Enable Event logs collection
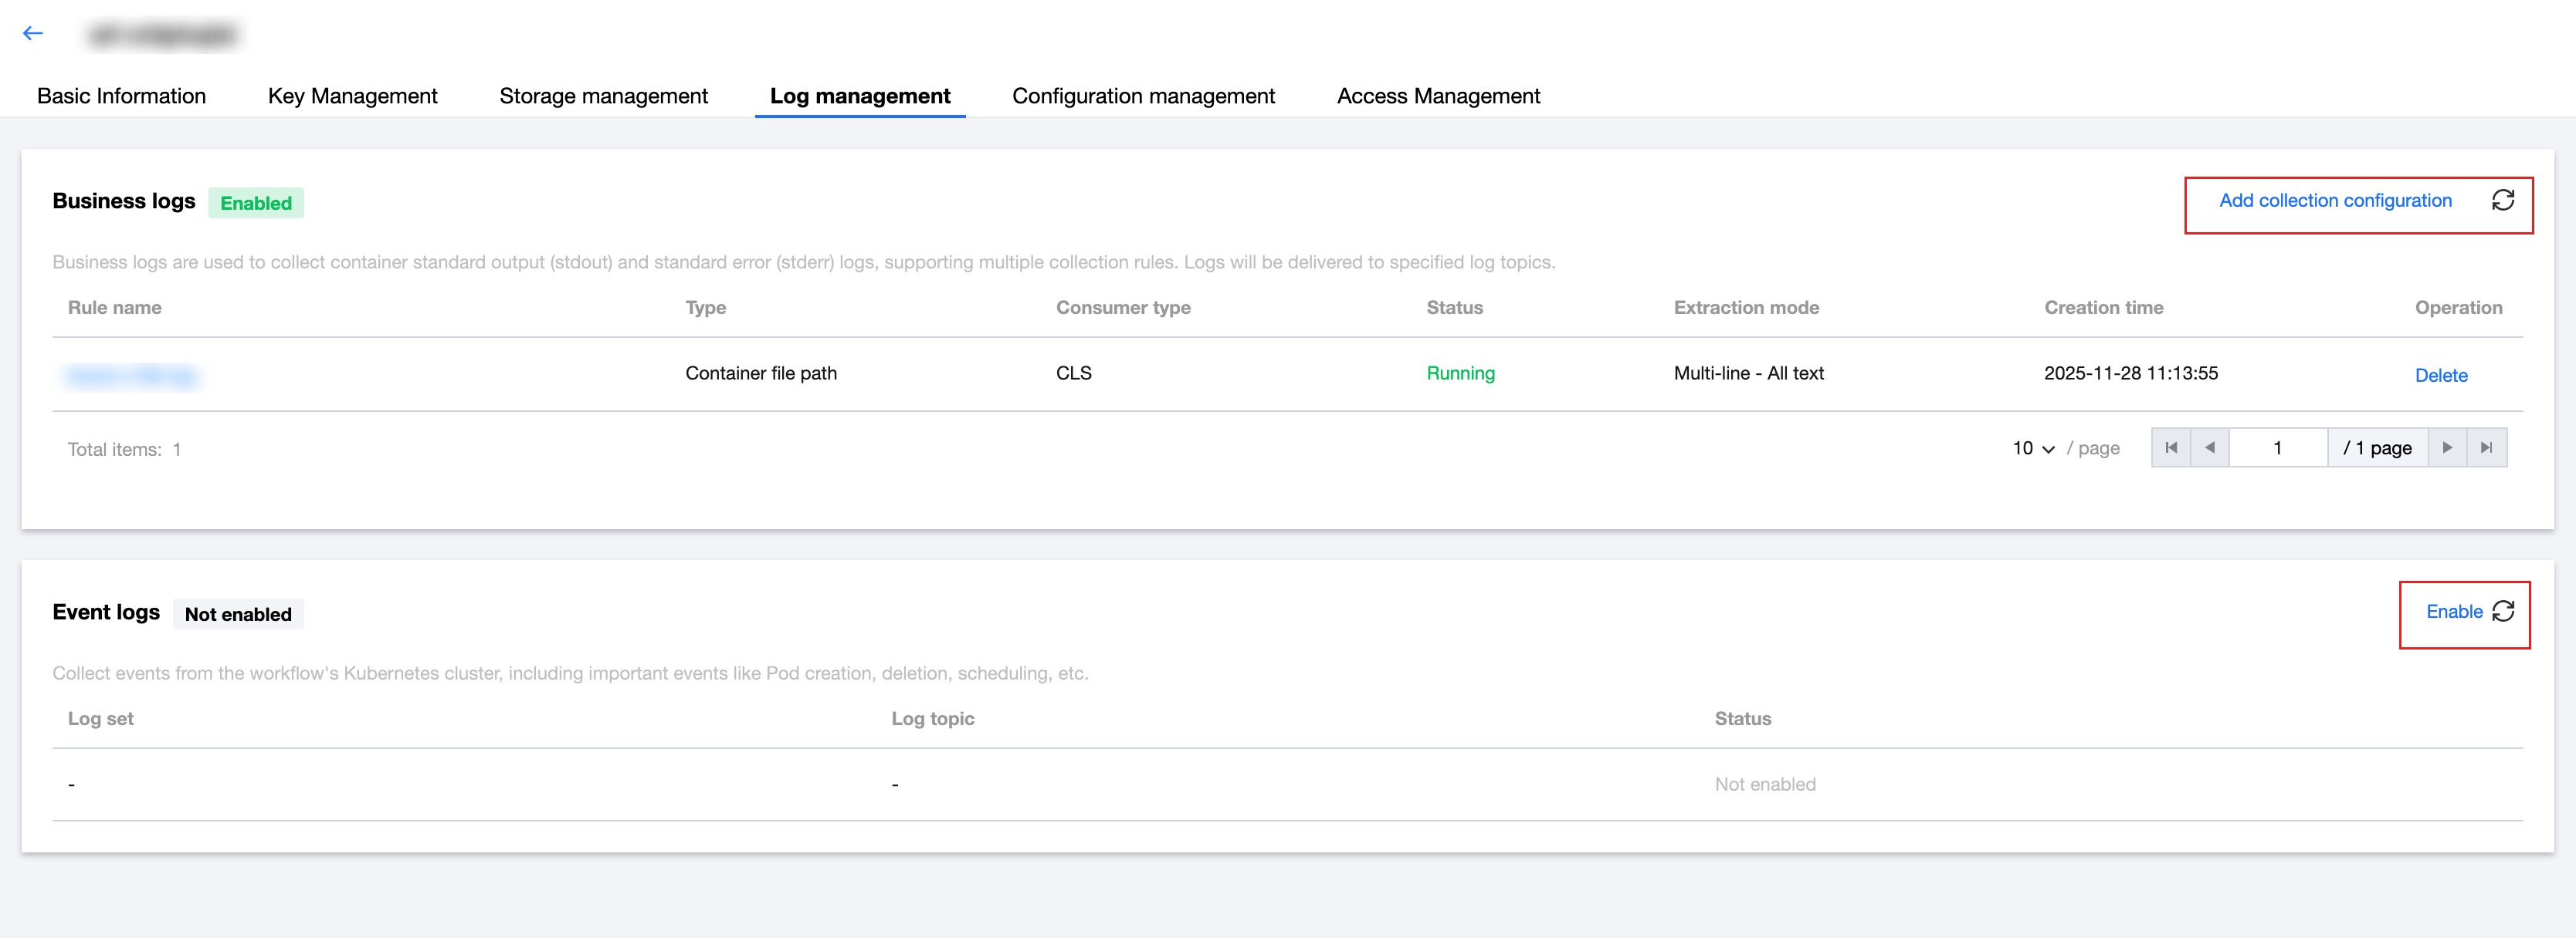Image resolution: width=2576 pixels, height=938 pixels. click(2454, 612)
